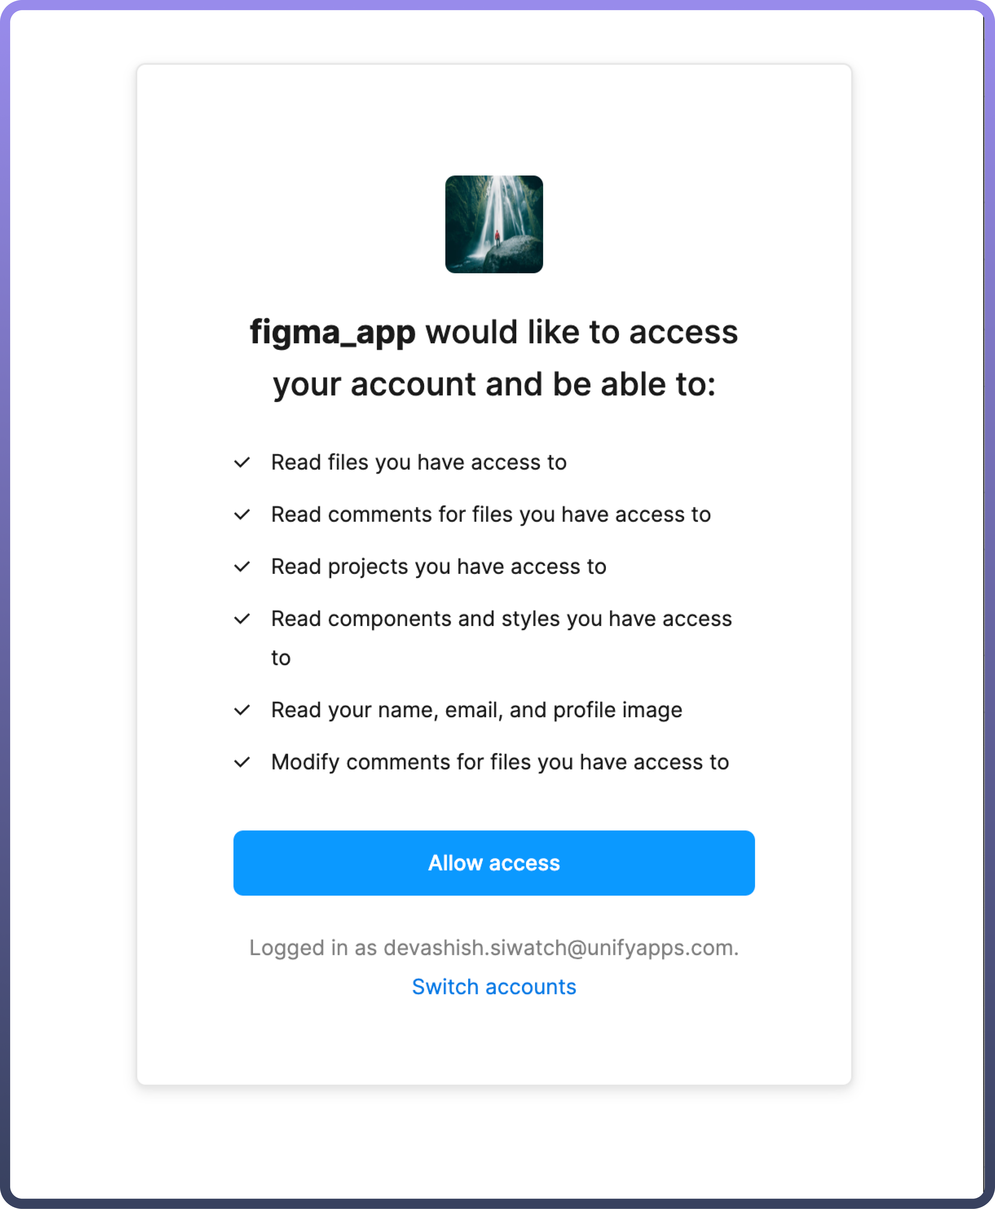Select the Read comments for files permission text

coord(491,515)
